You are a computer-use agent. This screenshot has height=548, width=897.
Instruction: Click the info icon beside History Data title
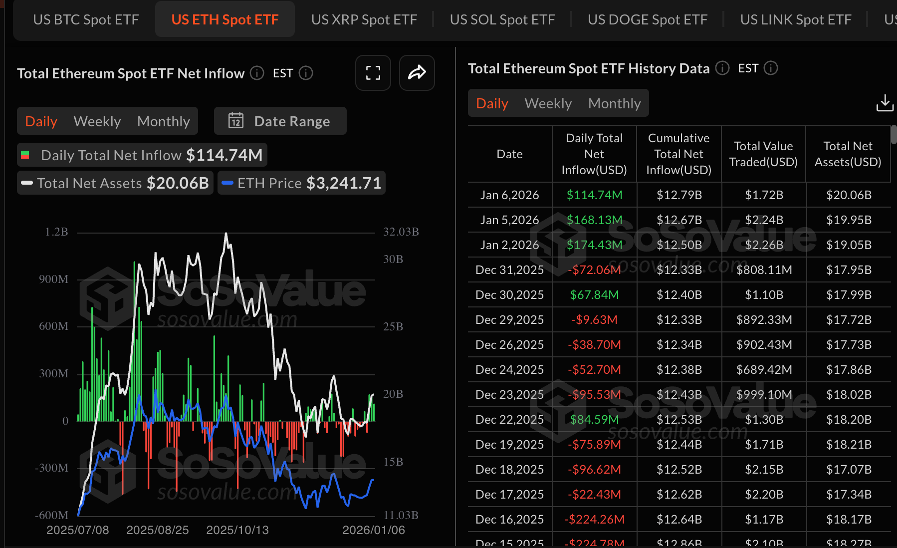pyautogui.click(x=722, y=68)
